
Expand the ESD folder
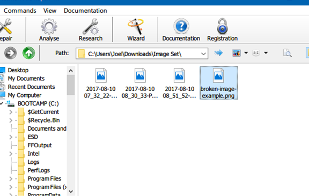[x=11, y=137]
